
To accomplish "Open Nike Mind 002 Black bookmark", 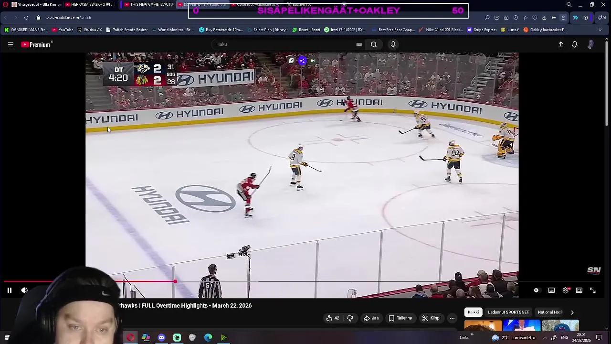I will 441,30.
